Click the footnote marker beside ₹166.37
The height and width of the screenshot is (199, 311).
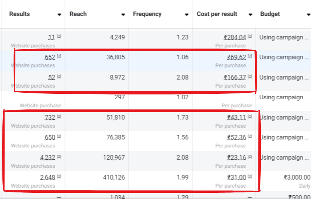[x=250, y=76]
